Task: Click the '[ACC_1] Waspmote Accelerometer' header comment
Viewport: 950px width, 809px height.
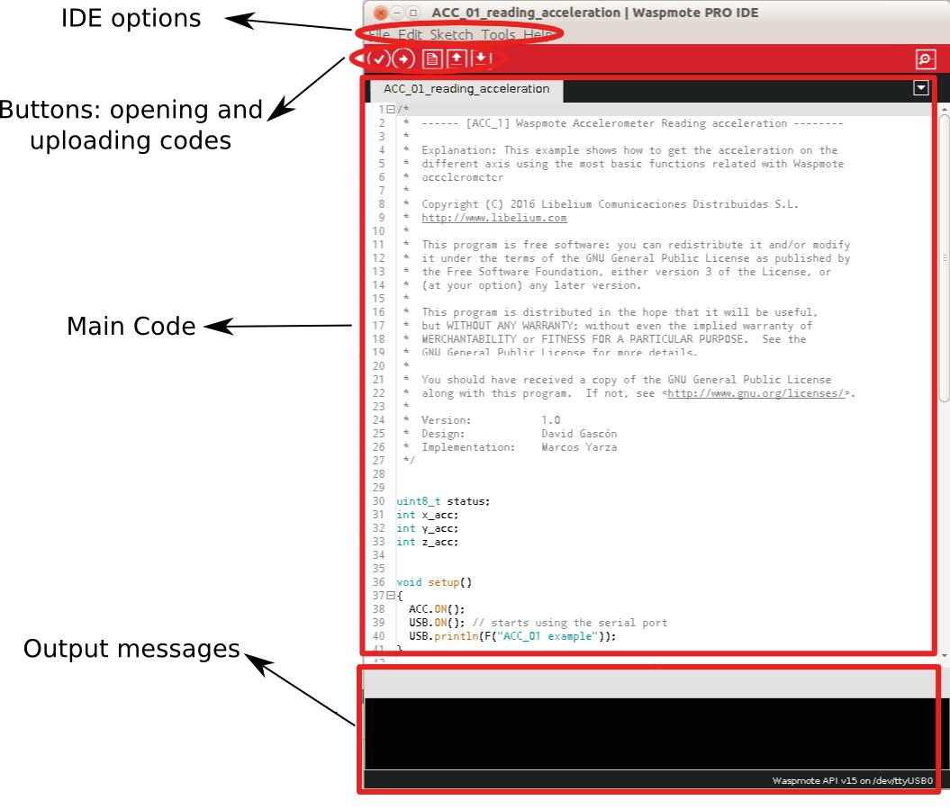Action: pos(632,123)
